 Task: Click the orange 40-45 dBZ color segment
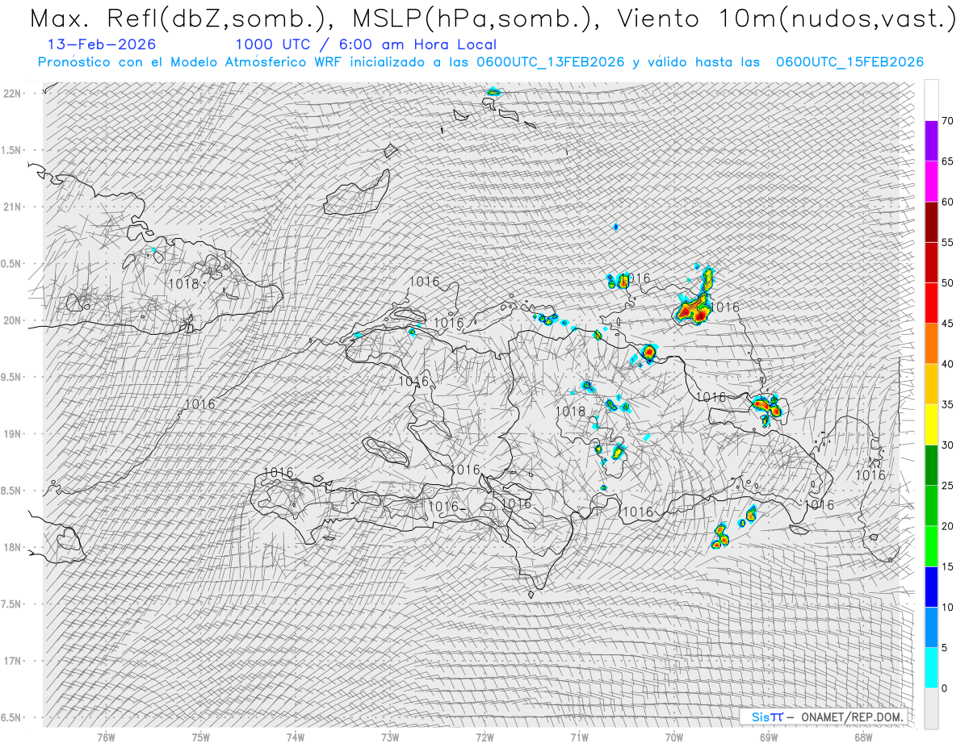931,344
